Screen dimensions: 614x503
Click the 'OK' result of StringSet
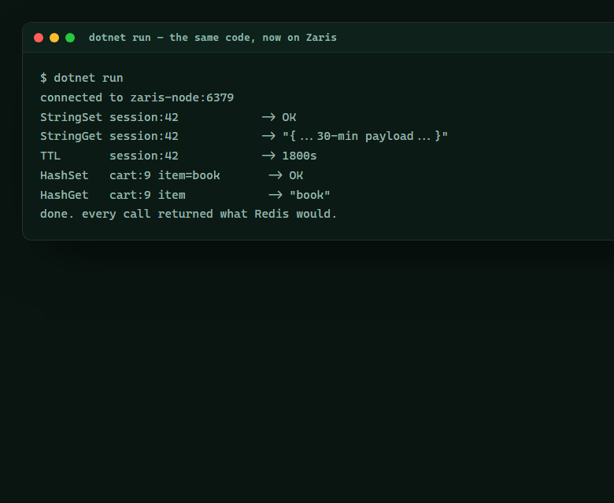[x=289, y=117]
